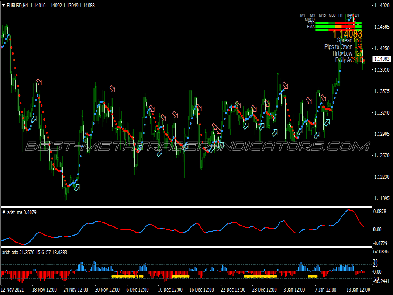Select the D1 timeframe label in dashboard
The width and height of the screenshot is (393, 295).
coord(357,15)
